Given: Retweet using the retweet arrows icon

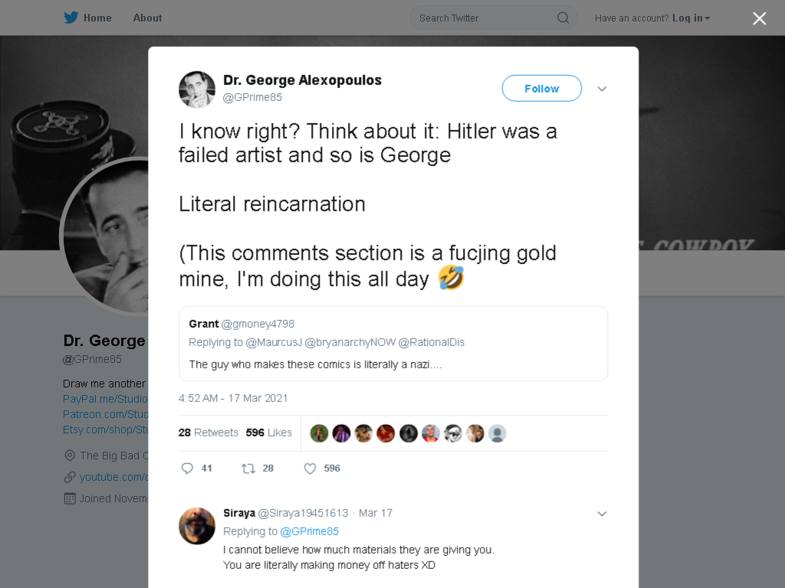Looking at the screenshot, I should tap(248, 469).
